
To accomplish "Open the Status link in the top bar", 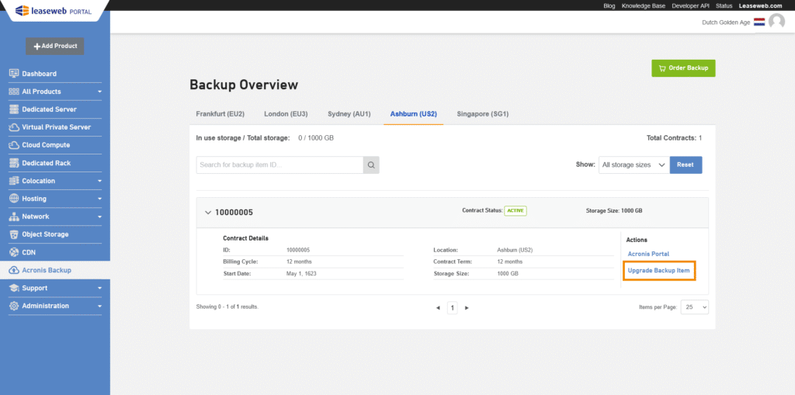I will click(724, 5).
